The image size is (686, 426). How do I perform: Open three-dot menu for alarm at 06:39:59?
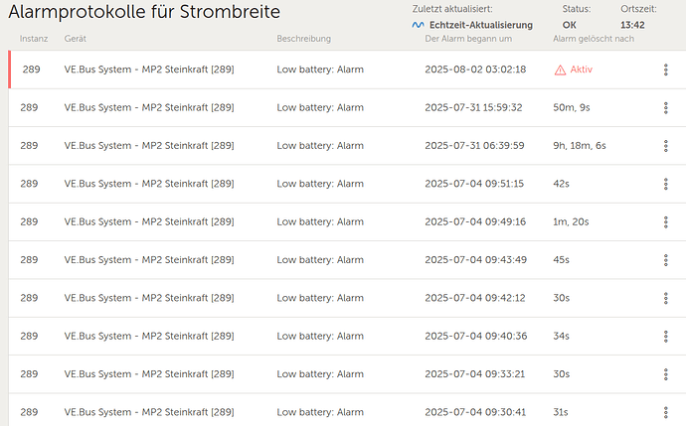pos(665,146)
